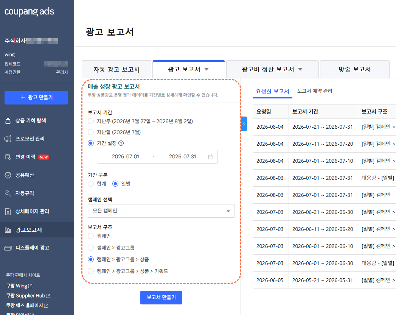Select 캠페인 > 광고그룹 > 상품 > 키워드 radio
This screenshot has height=315, width=396.
coord(91,271)
